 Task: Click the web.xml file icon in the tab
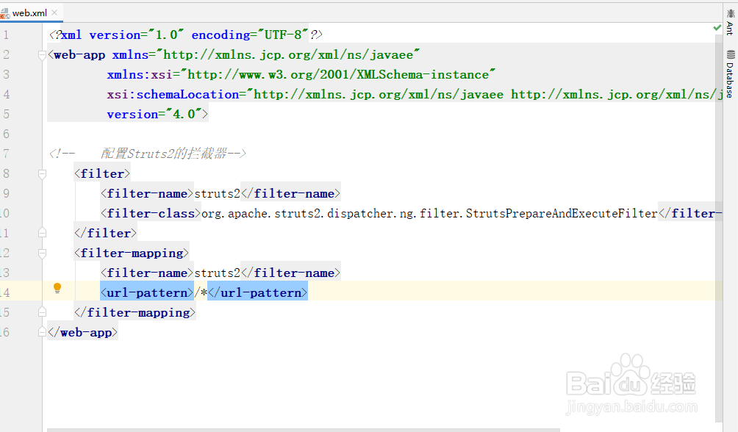[x=5, y=13]
